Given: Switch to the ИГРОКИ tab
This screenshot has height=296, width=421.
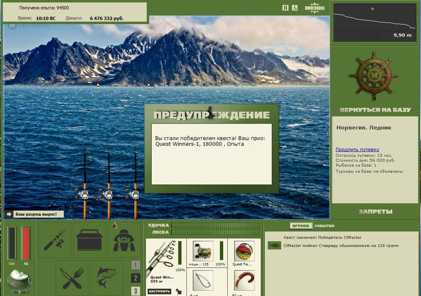Looking at the screenshot, I should click(x=300, y=226).
